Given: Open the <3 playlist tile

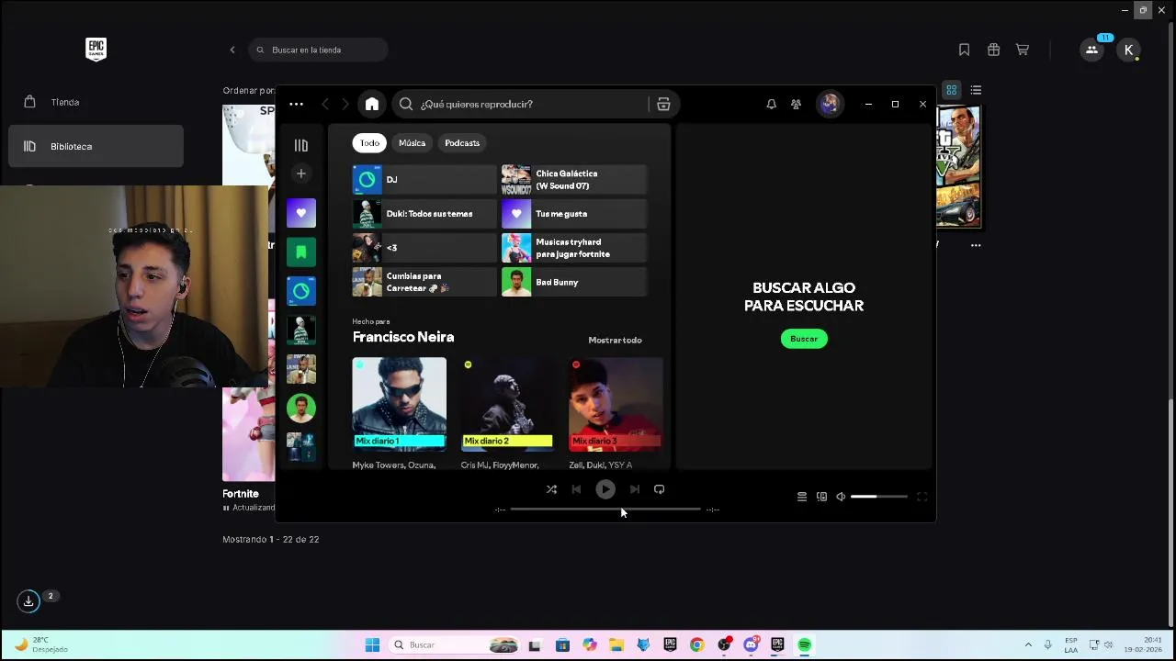Looking at the screenshot, I should (x=424, y=248).
